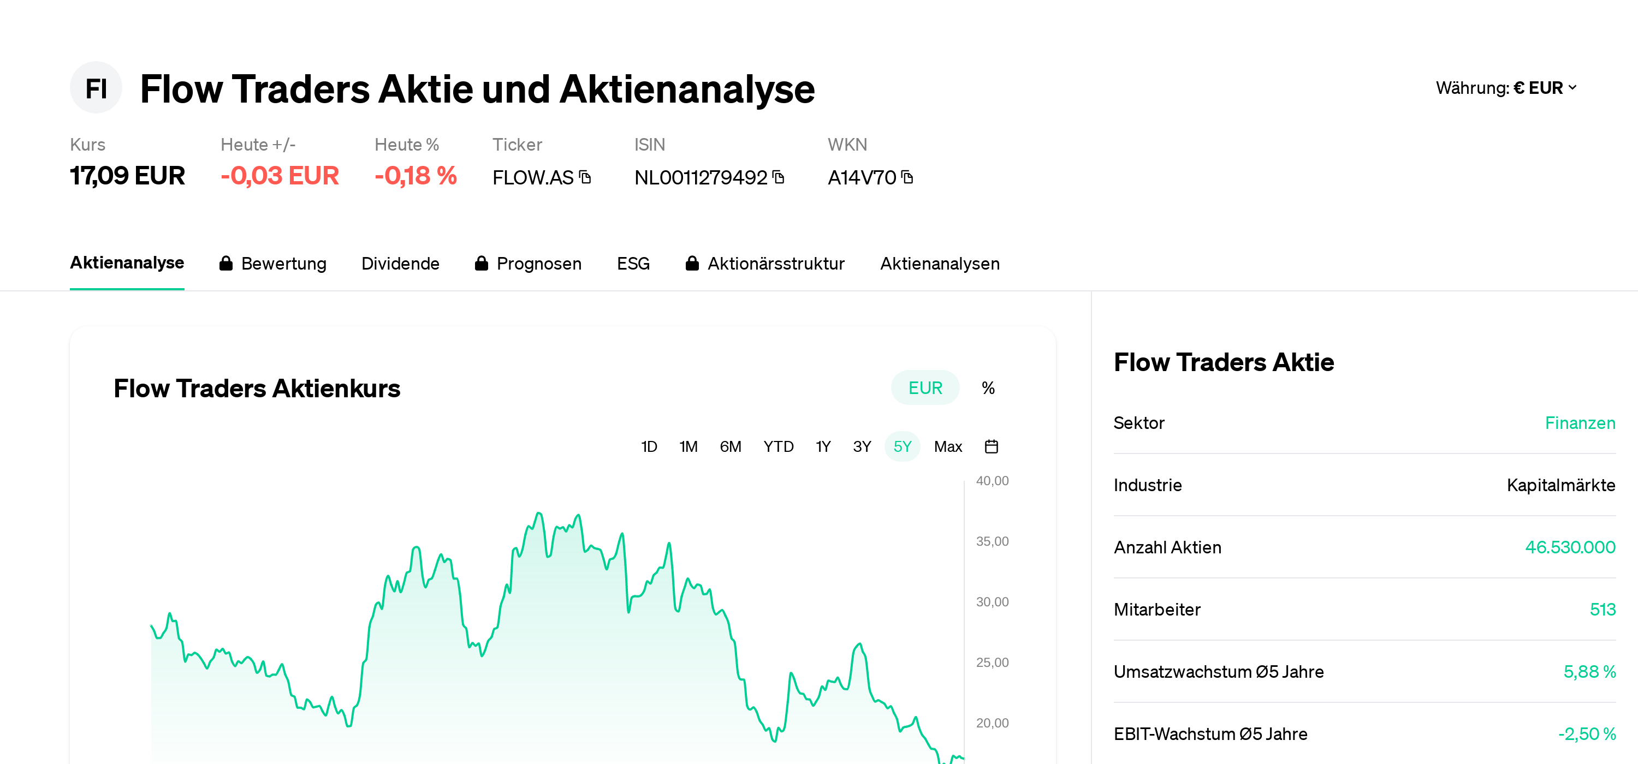The image size is (1638, 764).
Task: Open the ESG tab
Action: (633, 263)
